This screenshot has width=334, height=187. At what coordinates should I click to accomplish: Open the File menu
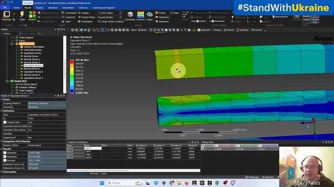pyautogui.click(x=5, y=7)
